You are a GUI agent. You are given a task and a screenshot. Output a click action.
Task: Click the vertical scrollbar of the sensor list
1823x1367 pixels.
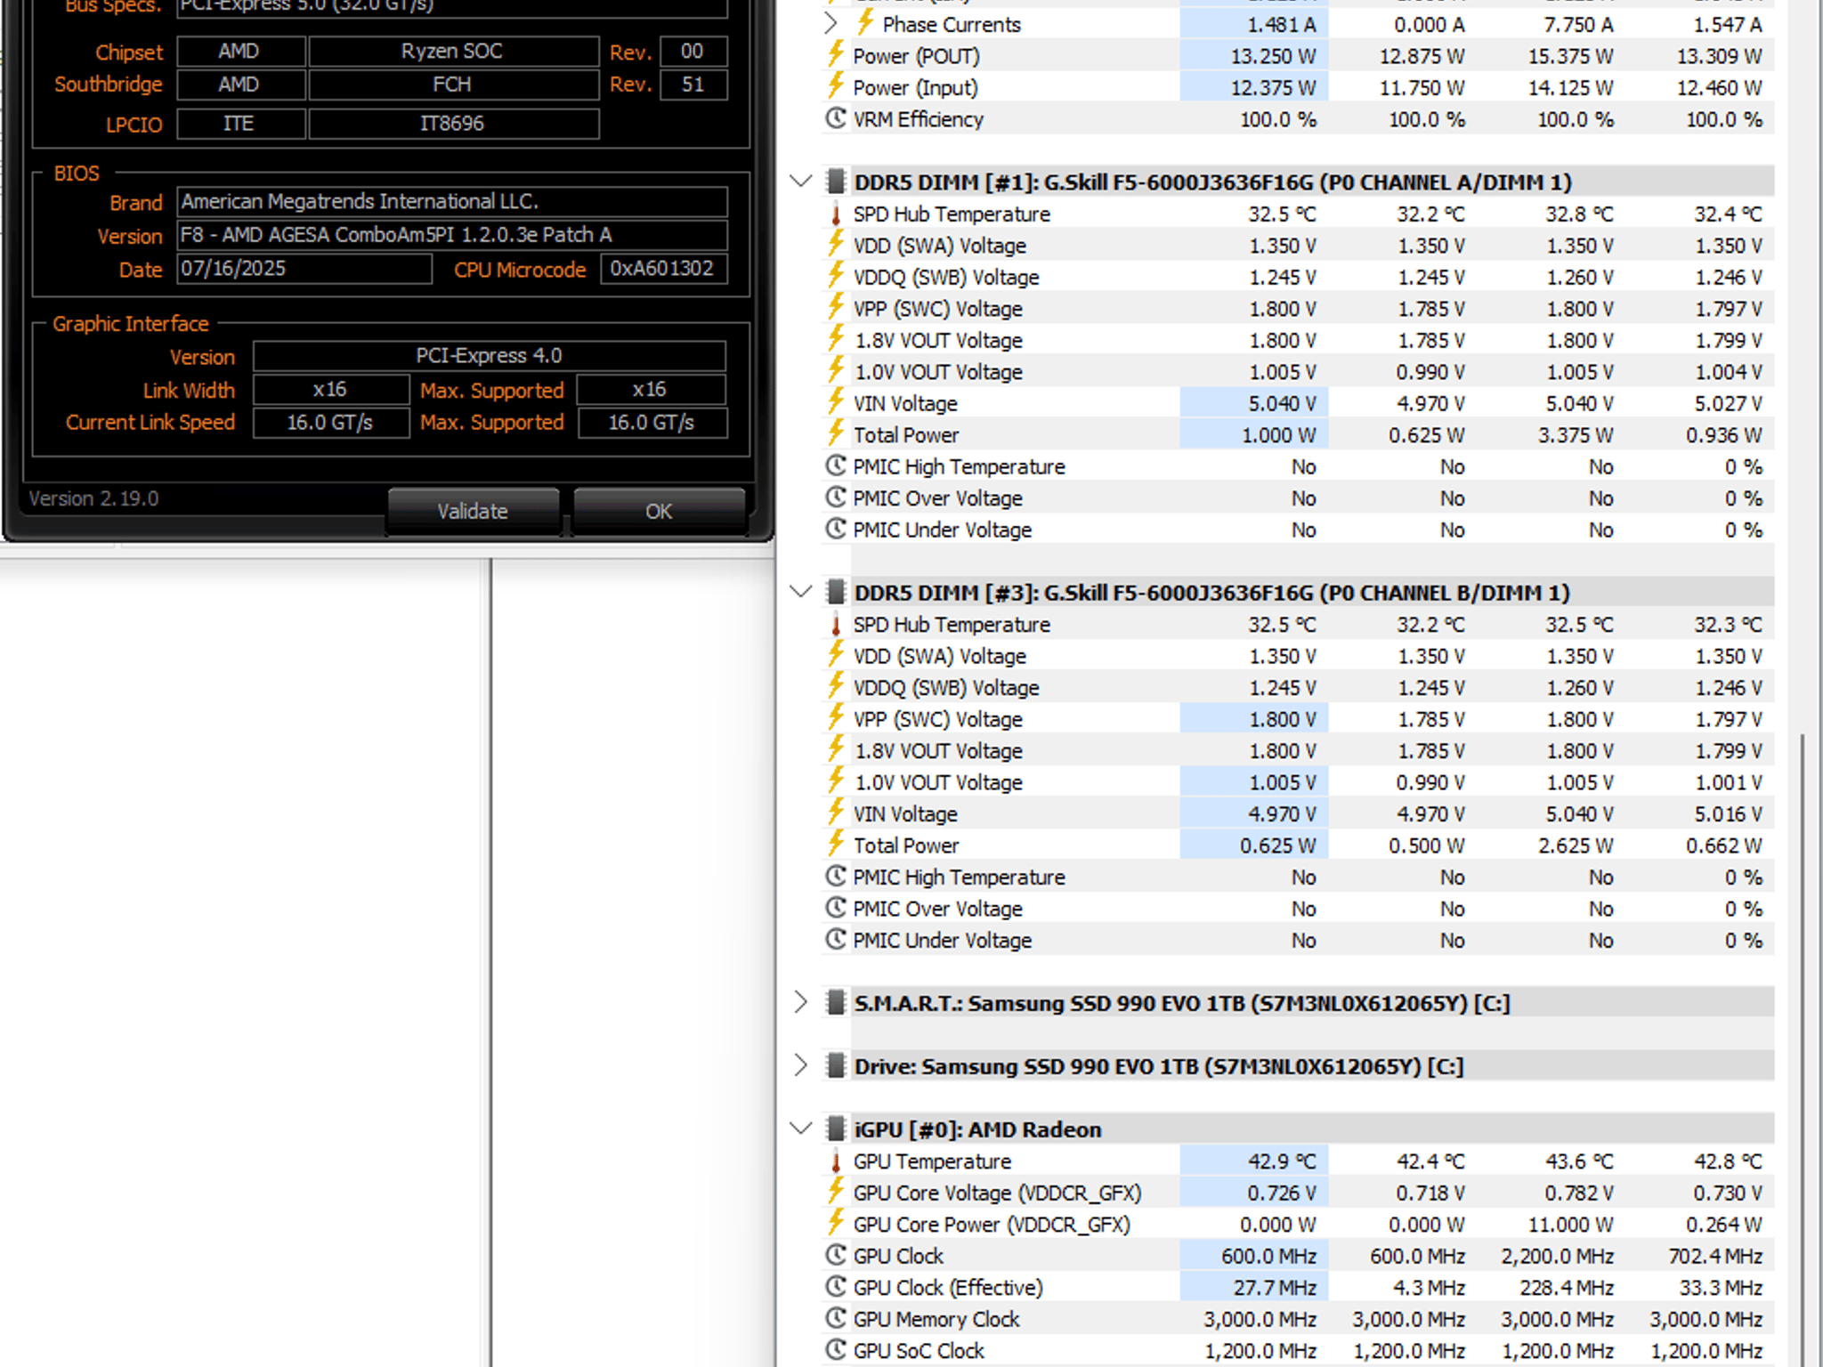[1802, 1050]
